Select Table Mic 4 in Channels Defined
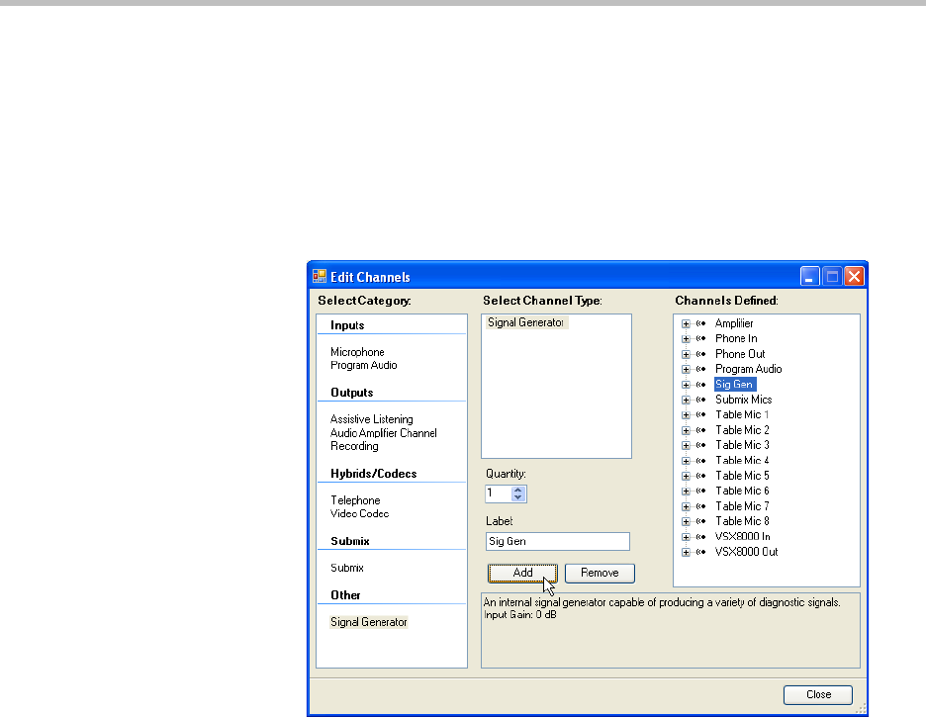The image size is (926, 717). (742, 461)
